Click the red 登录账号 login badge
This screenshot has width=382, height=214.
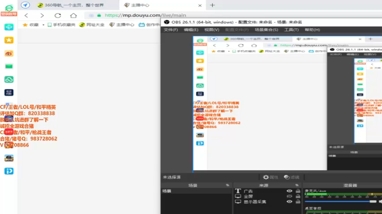[x=9, y=14]
